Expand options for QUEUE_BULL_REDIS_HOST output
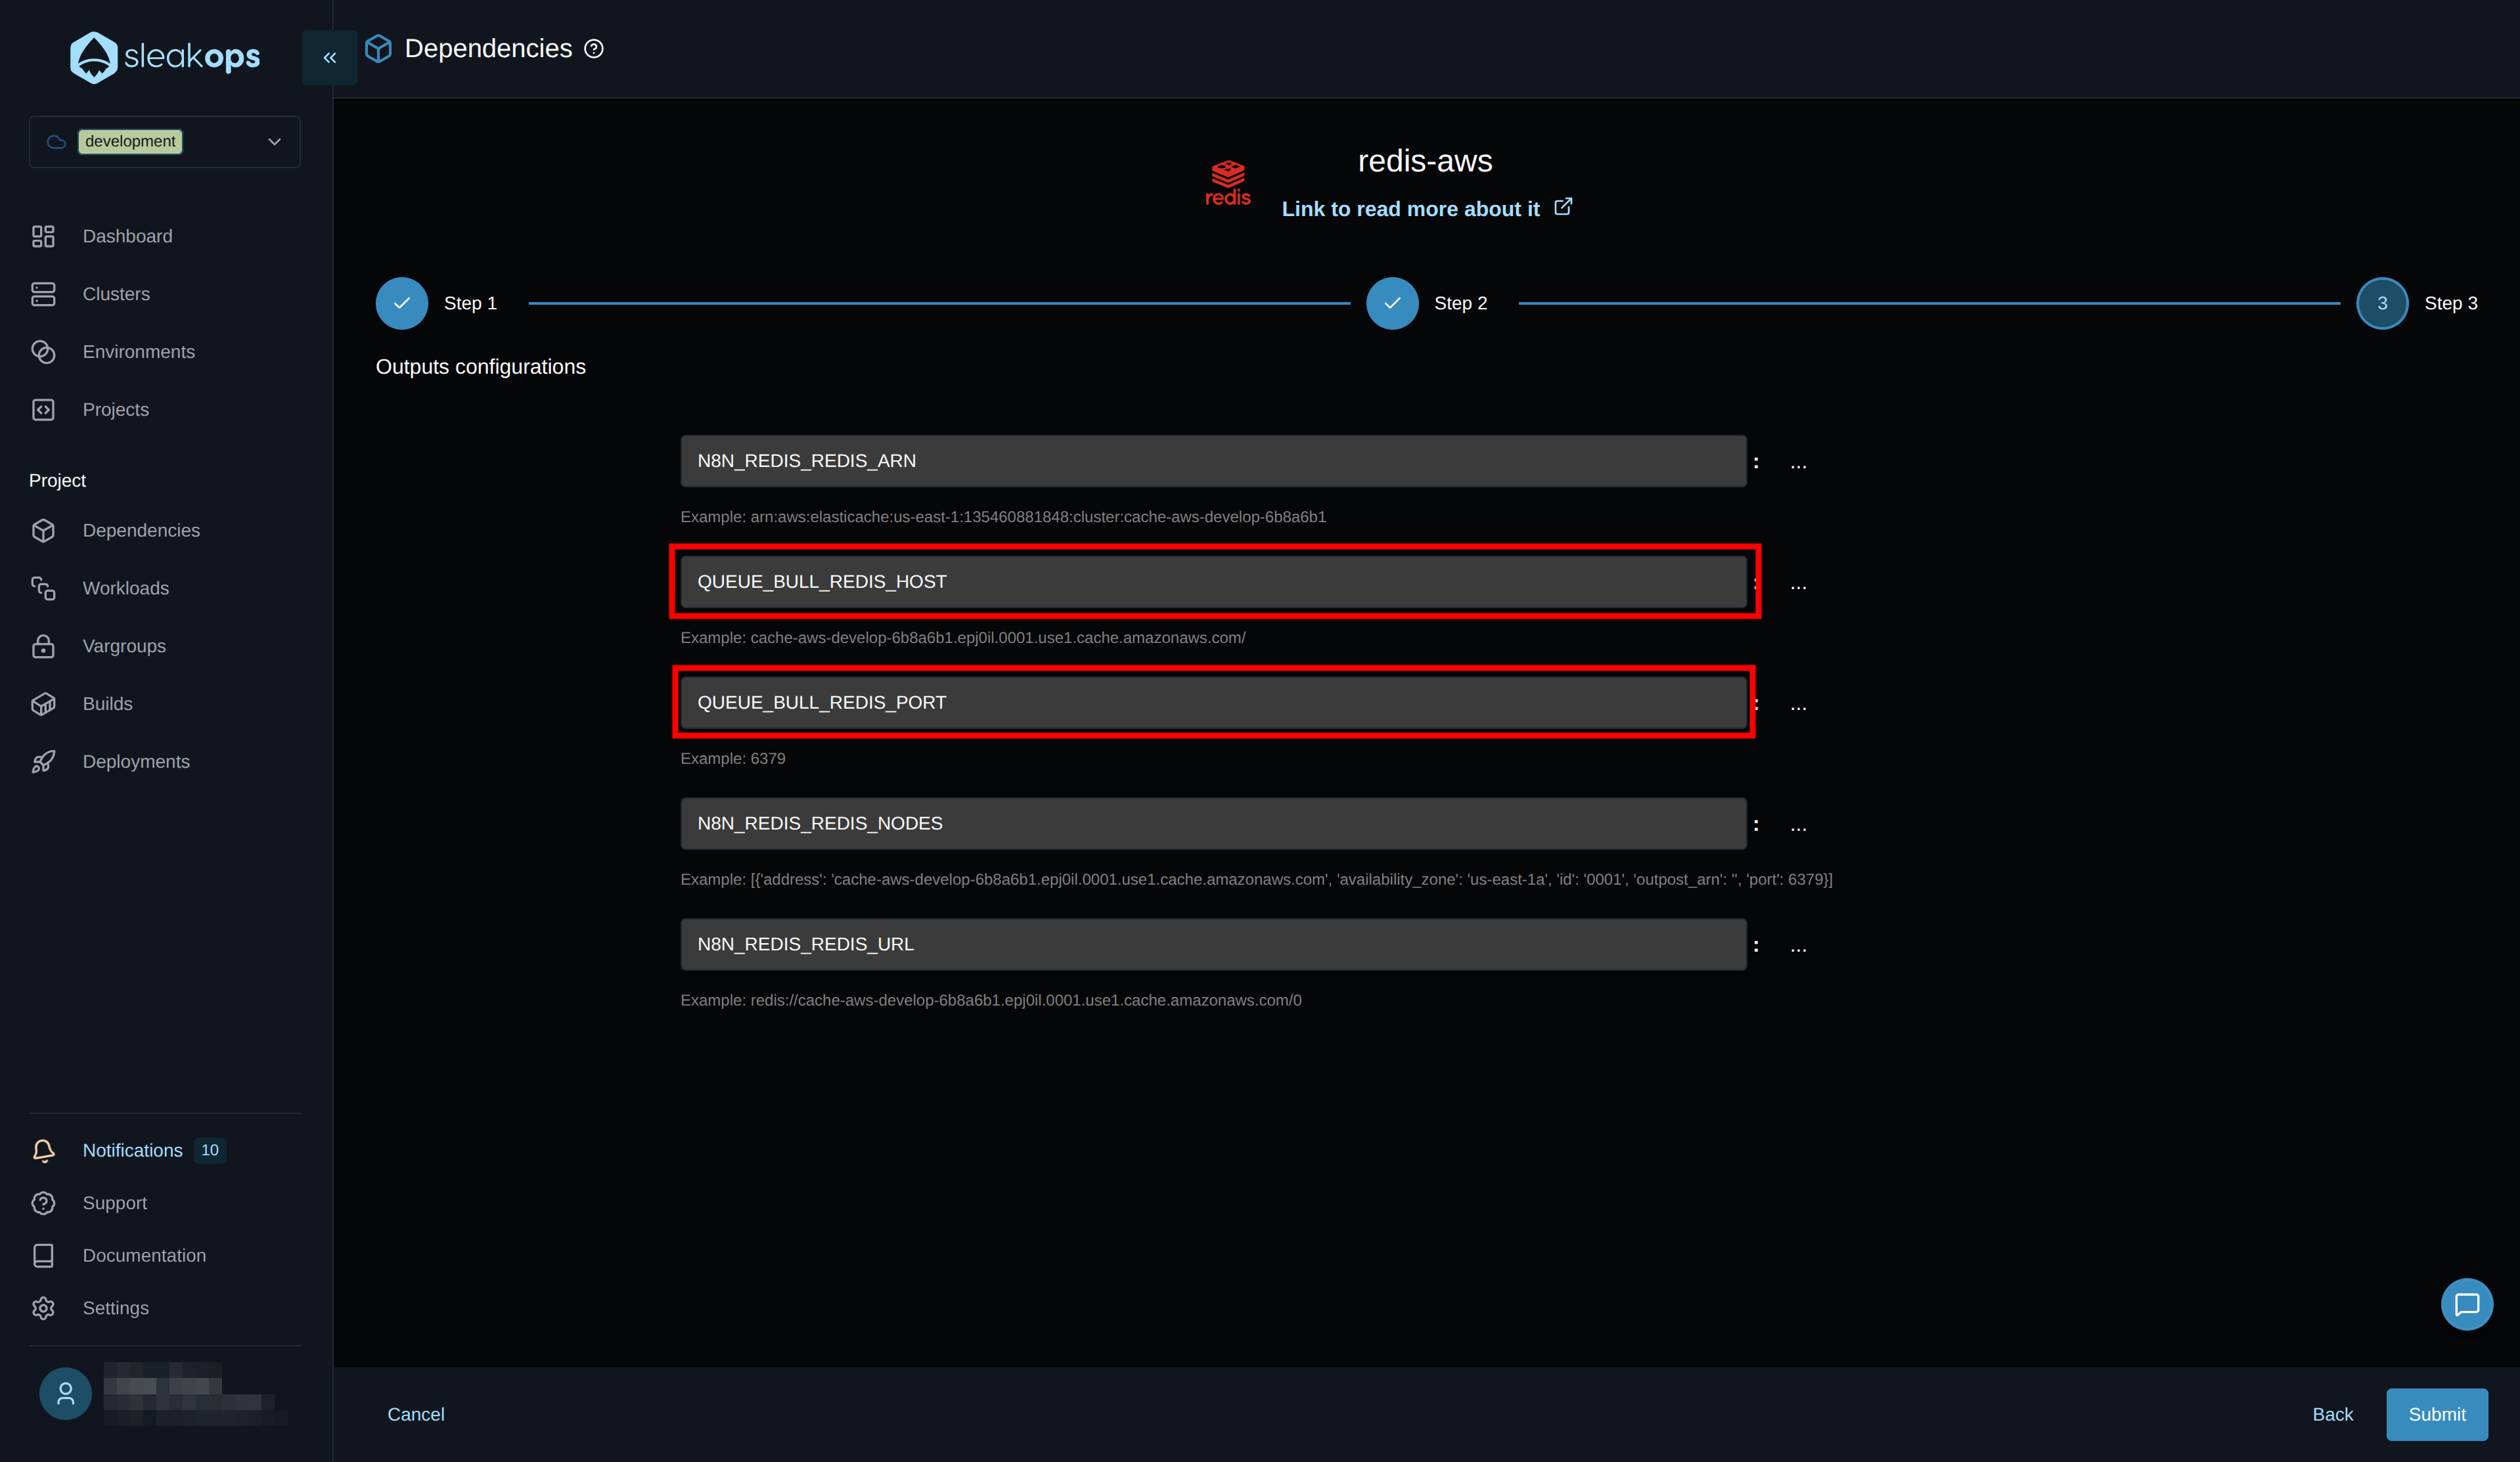The image size is (2520, 1462). point(1798,586)
